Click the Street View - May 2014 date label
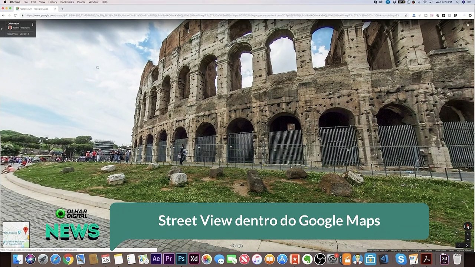 [x=18, y=34]
